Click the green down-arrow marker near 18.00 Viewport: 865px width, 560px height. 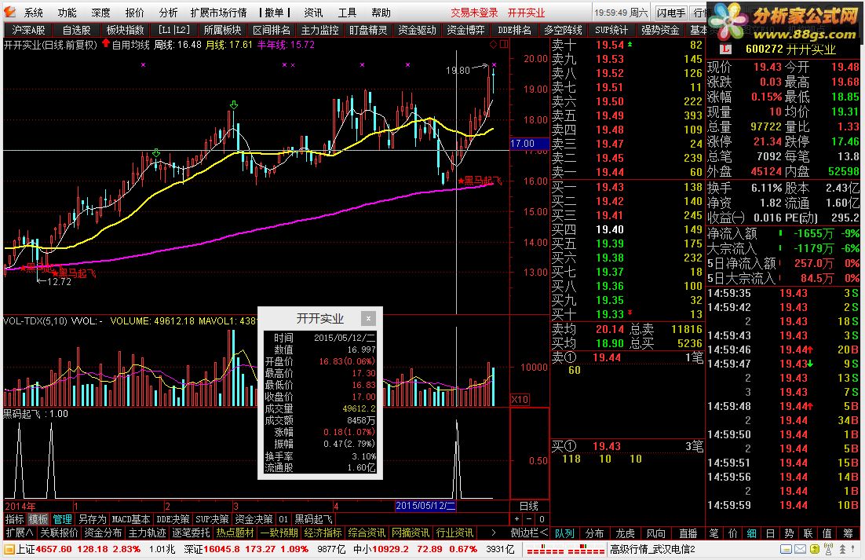click(234, 104)
